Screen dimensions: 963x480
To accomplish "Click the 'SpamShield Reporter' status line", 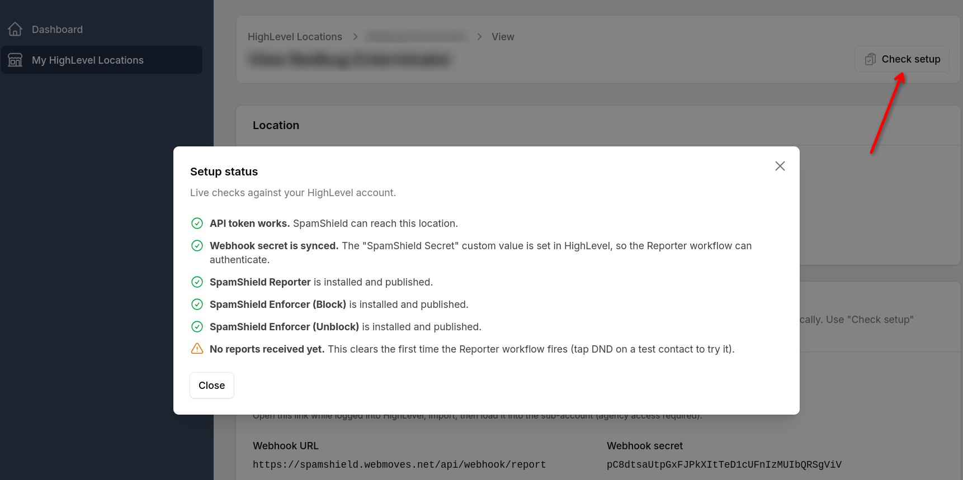I will 321,282.
